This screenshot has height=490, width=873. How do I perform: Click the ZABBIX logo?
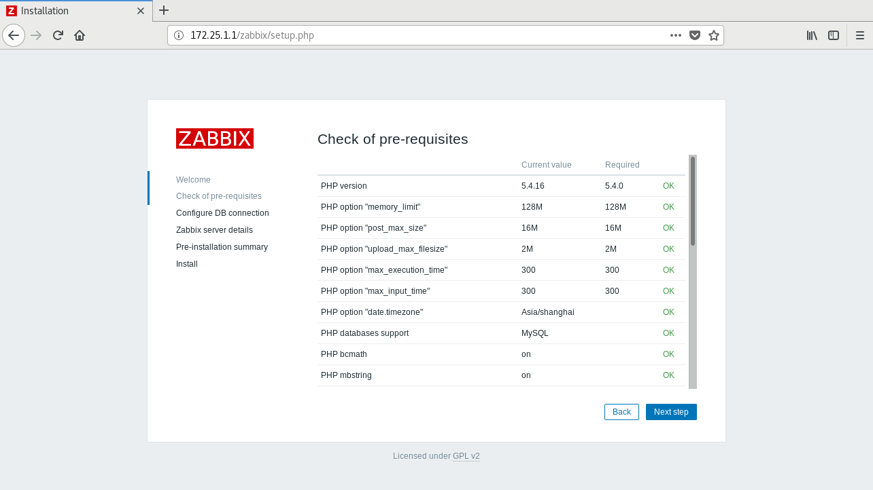click(215, 138)
